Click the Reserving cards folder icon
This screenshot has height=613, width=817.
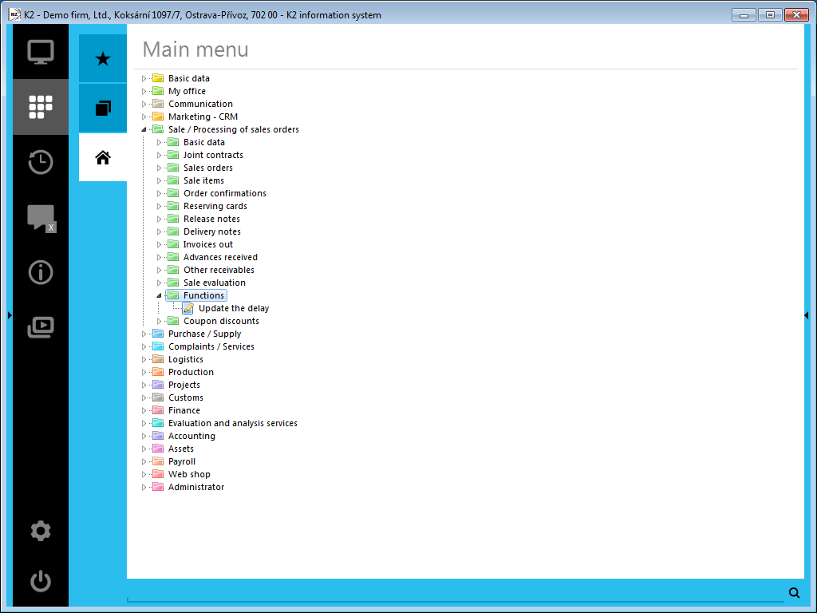click(x=173, y=206)
